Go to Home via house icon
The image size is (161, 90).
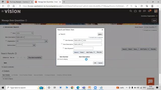135,11
